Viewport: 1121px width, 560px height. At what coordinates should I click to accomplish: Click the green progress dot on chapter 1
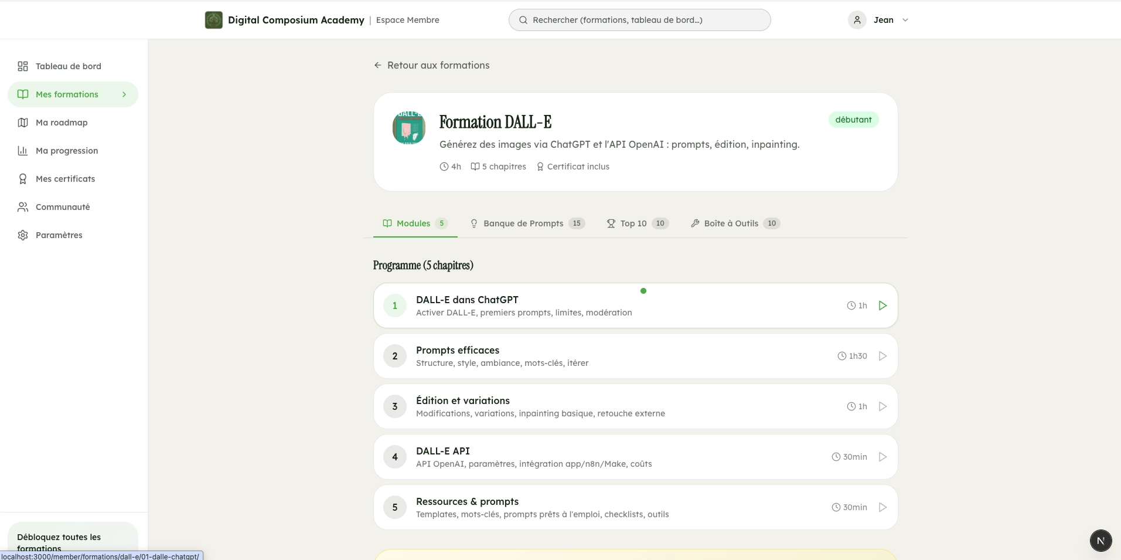coord(643,290)
